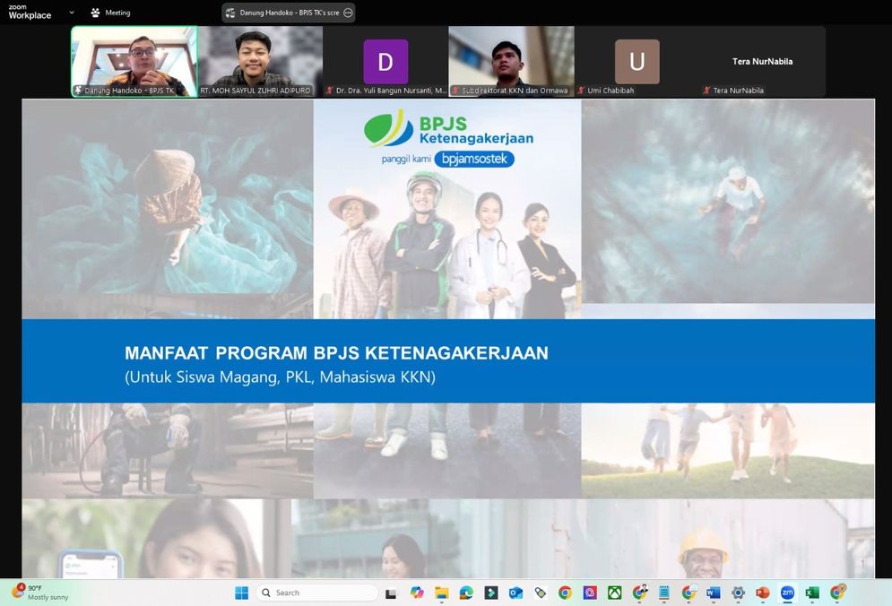Click the muted mic icon for Yuli Bangun Nursanti
Screen dimensions: 892x606
coord(329,90)
